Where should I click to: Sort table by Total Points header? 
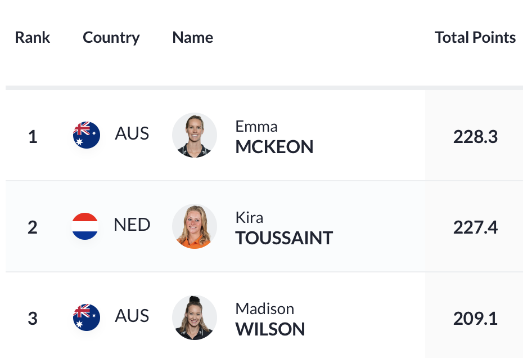pos(475,37)
